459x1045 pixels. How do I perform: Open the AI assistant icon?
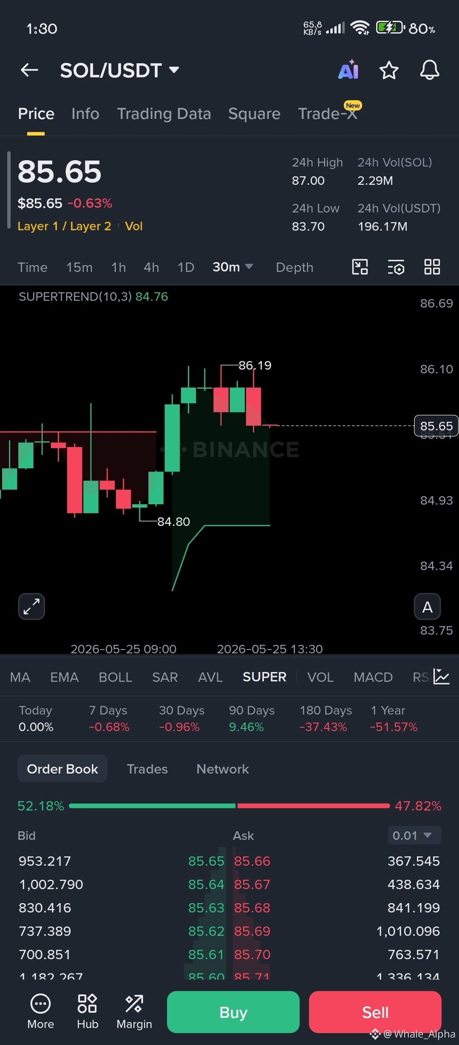(348, 70)
